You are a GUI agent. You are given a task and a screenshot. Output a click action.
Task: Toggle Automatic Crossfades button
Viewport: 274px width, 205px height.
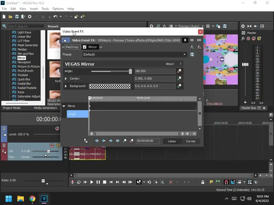[x=233, y=182]
